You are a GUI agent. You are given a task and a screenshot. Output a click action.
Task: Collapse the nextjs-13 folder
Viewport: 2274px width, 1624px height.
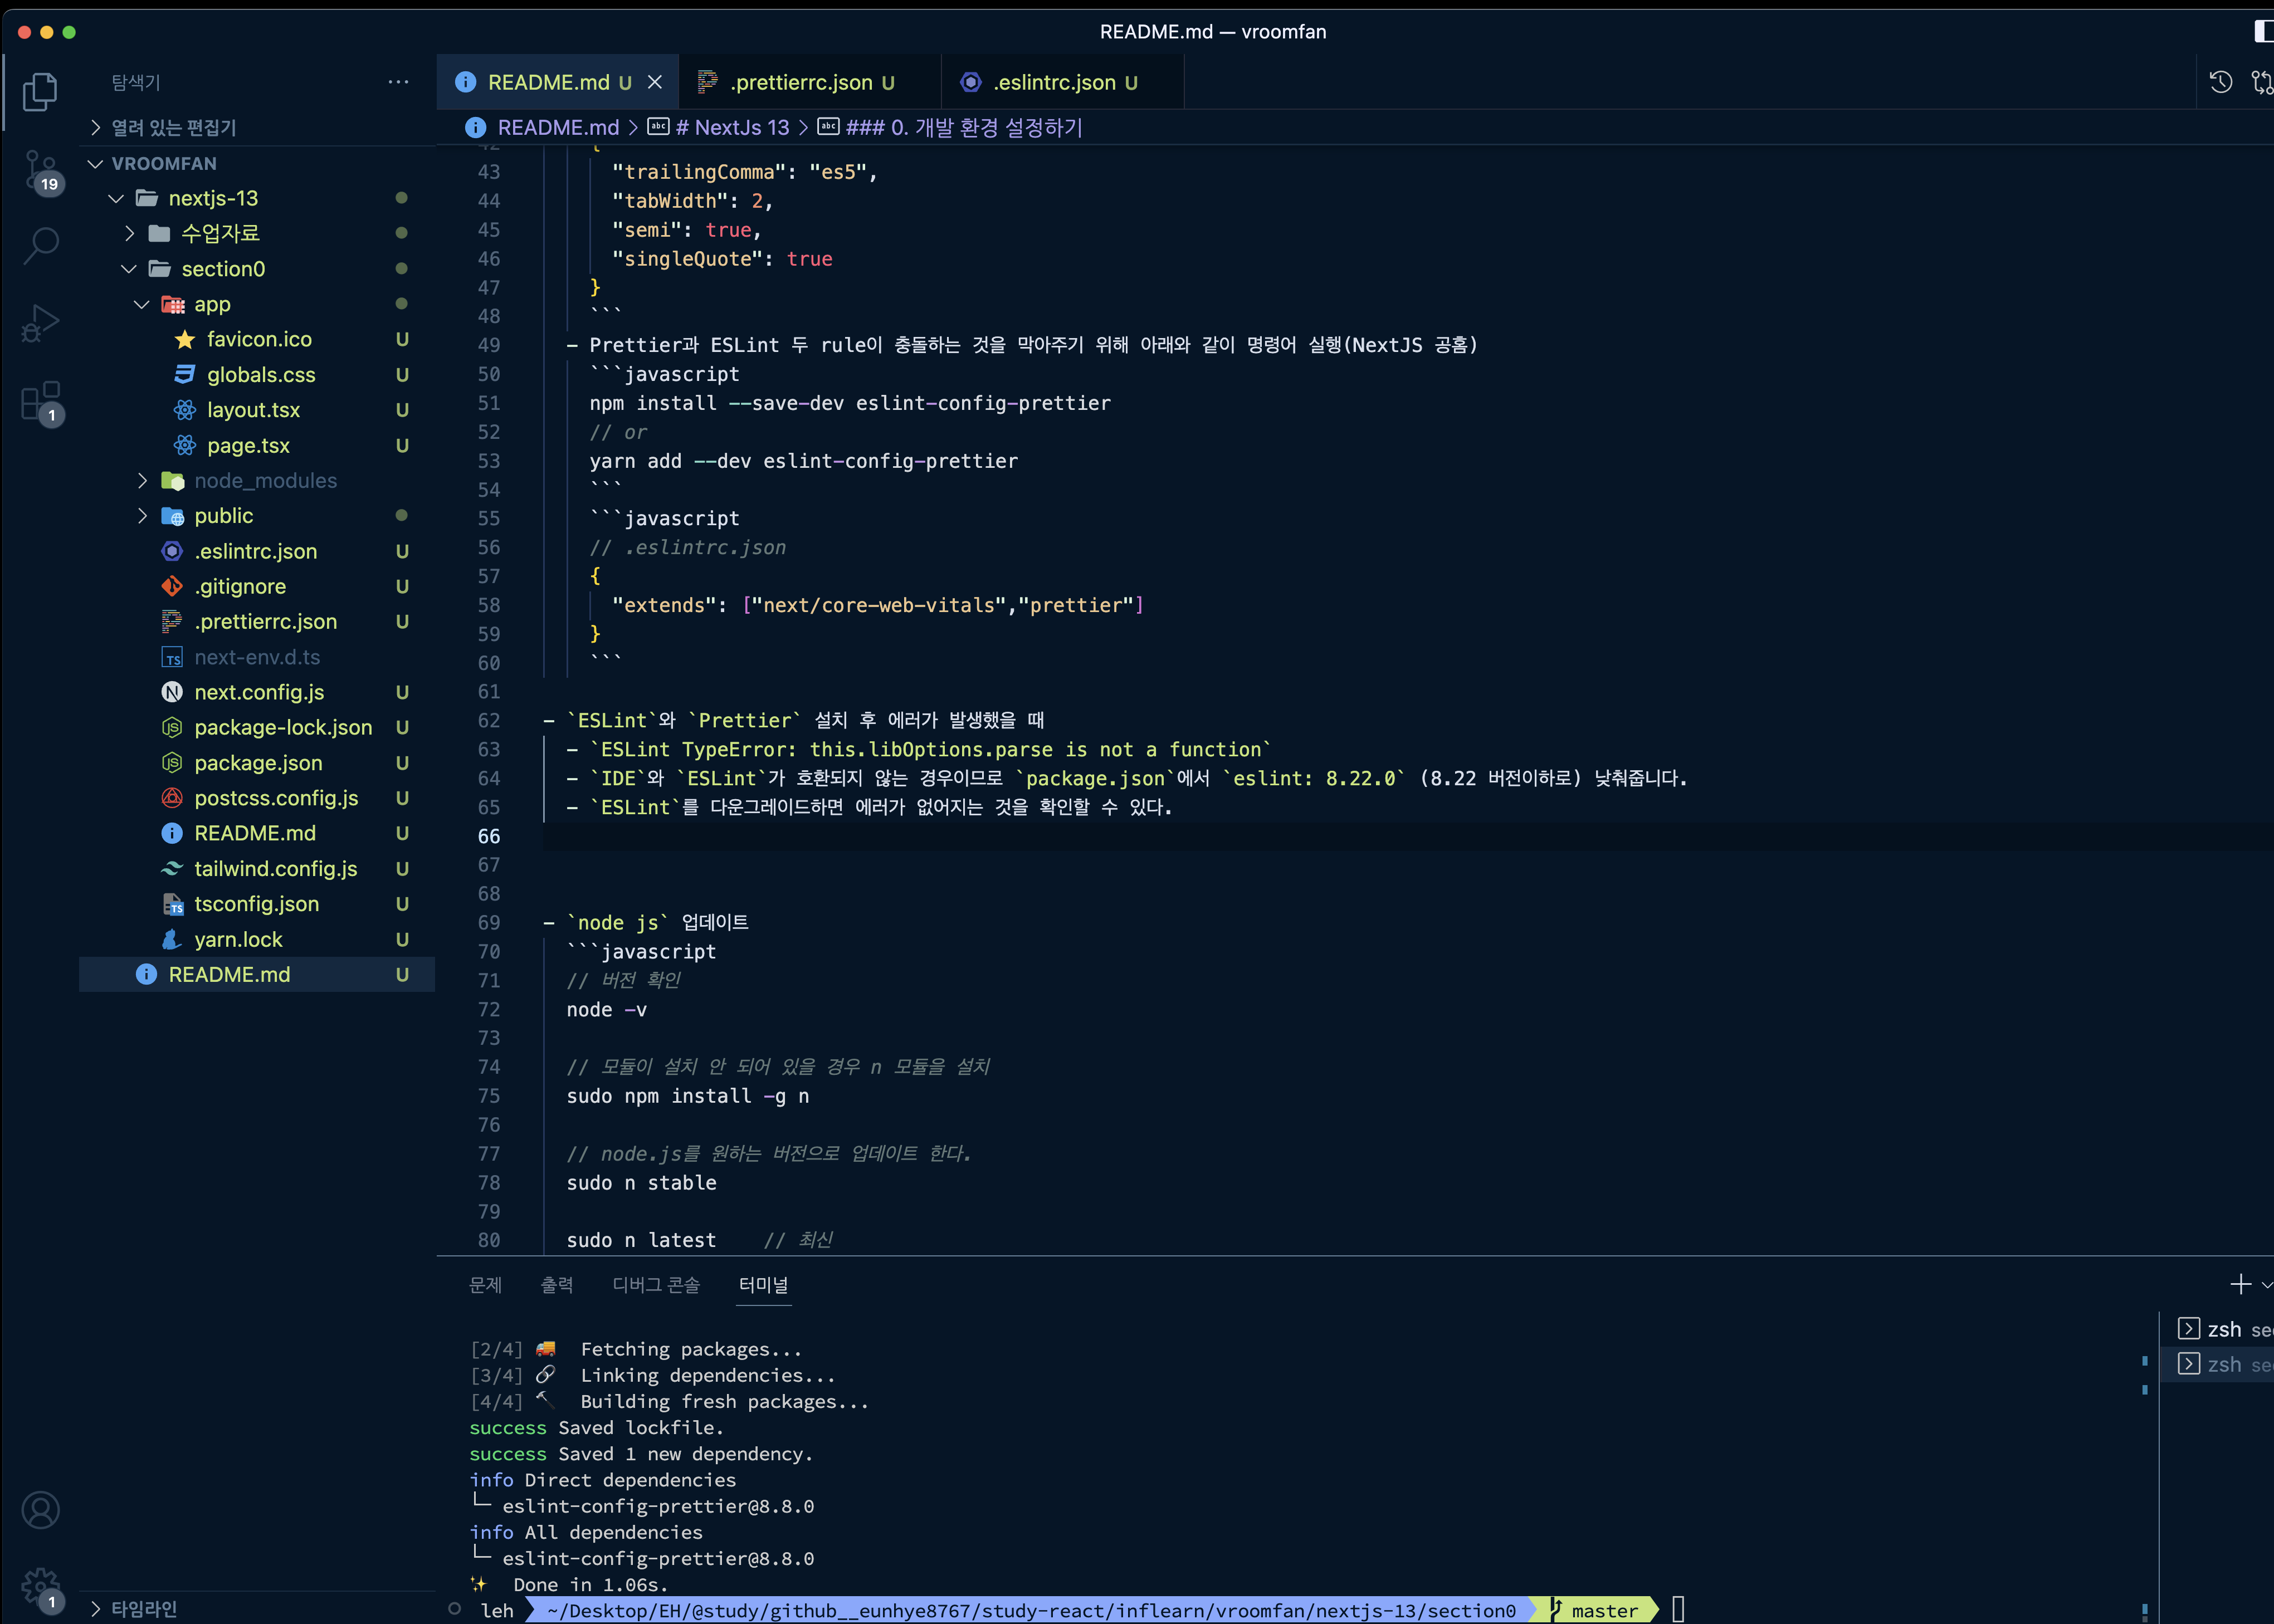tap(212, 198)
